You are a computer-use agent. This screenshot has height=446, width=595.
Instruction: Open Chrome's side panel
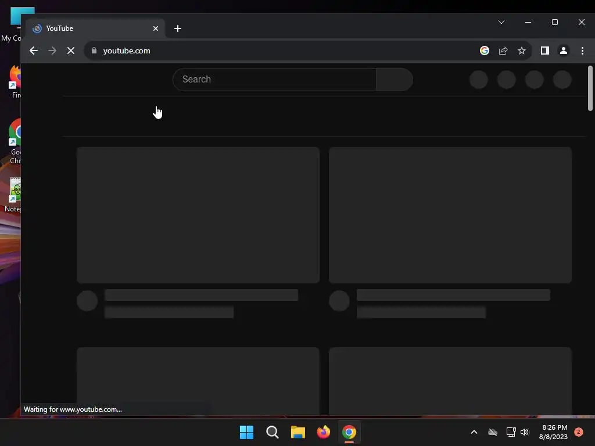tap(545, 51)
